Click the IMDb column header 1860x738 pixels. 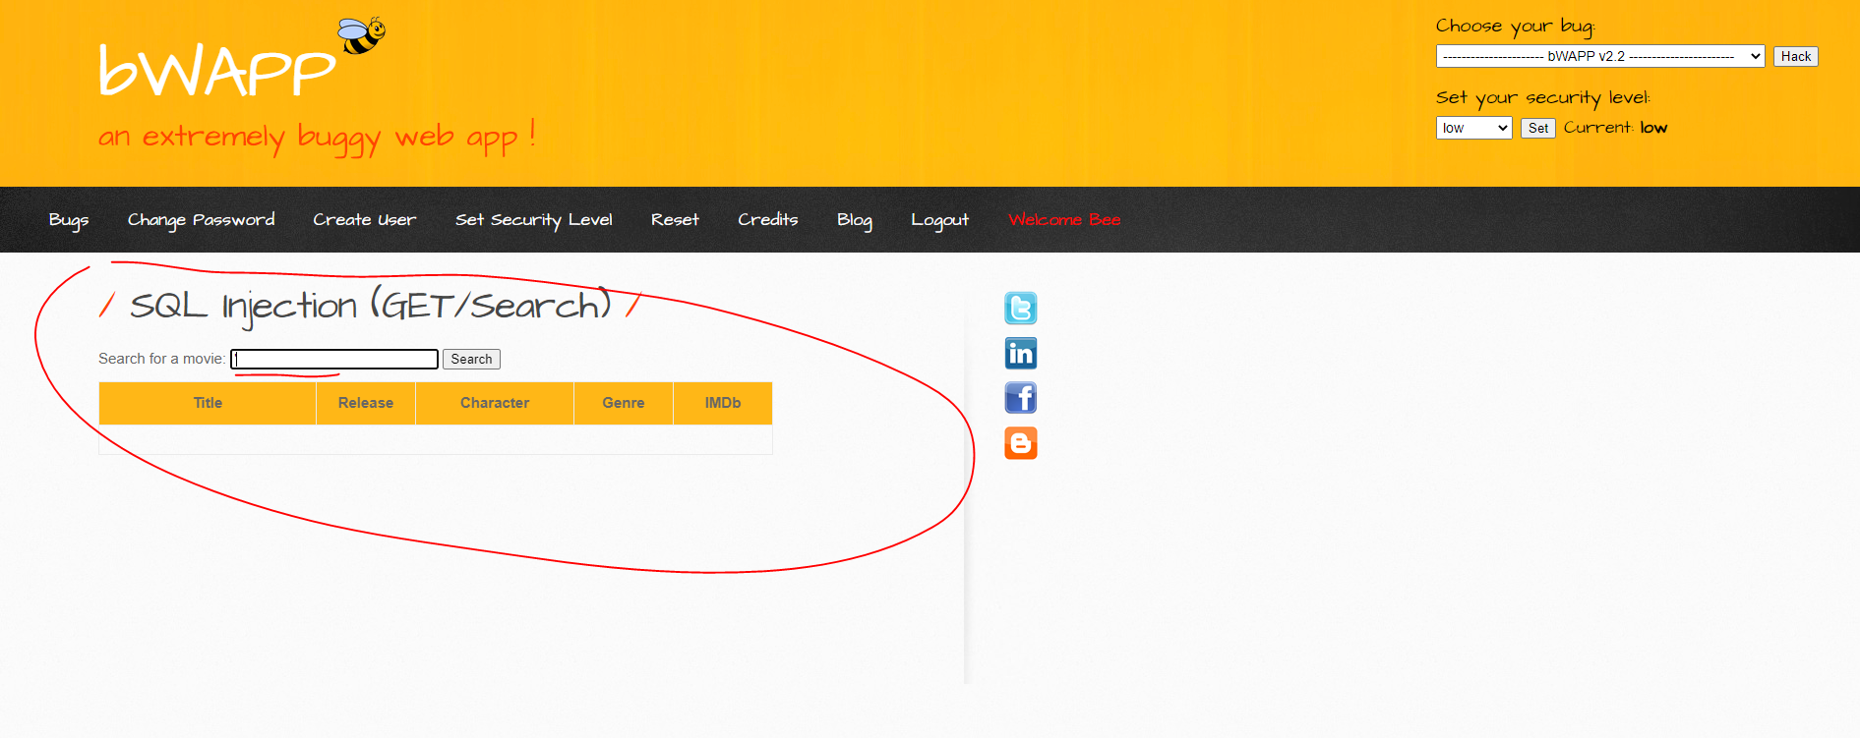[x=723, y=403]
